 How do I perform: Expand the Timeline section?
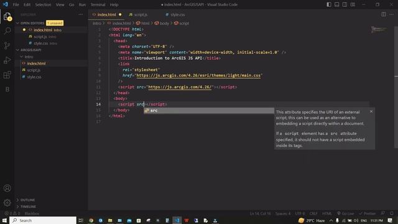pyautogui.click(x=28, y=207)
